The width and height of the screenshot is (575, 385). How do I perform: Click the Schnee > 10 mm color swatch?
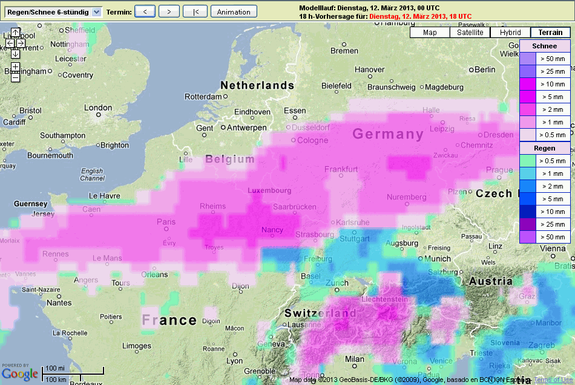click(528, 84)
